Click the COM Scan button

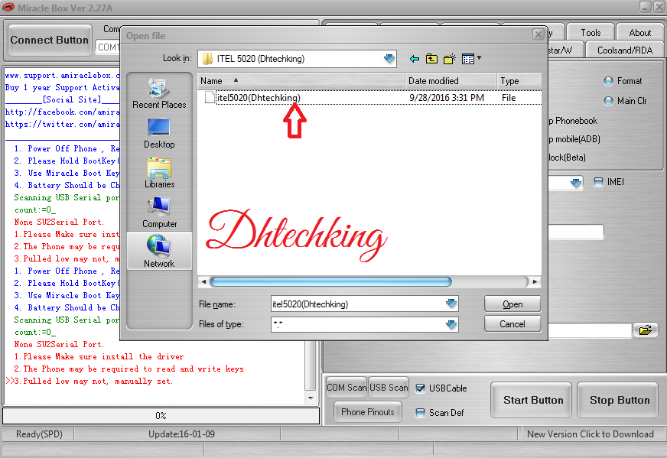(x=347, y=388)
